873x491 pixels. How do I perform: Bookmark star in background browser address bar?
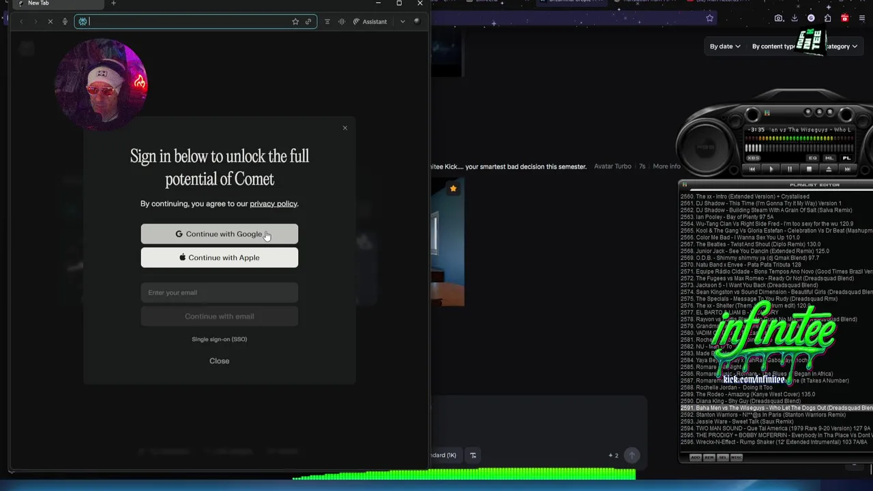point(709,18)
